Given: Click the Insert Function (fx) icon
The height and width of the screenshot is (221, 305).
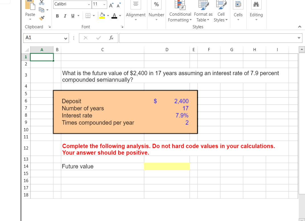Looking at the screenshot, I should pyautogui.click(x=111, y=38).
